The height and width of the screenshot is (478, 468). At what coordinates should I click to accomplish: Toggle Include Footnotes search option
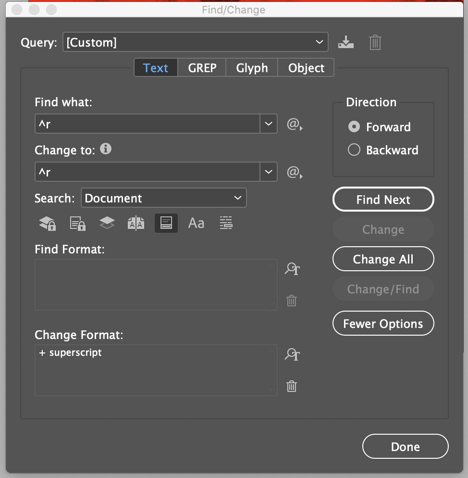[166, 223]
